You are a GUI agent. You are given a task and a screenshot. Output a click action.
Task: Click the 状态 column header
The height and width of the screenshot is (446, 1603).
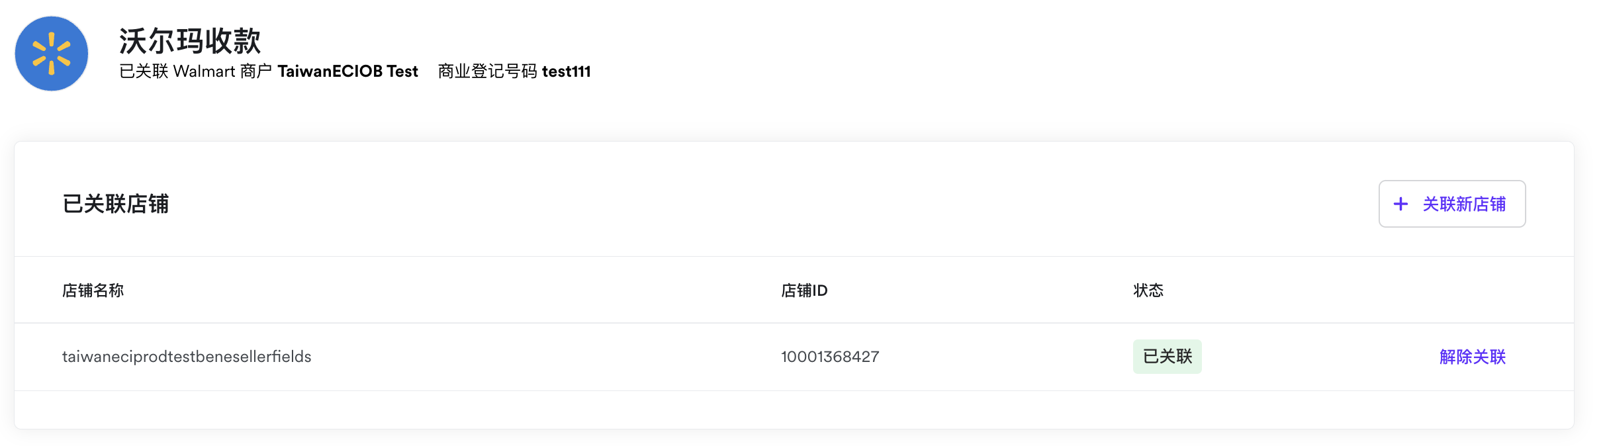click(x=1148, y=290)
